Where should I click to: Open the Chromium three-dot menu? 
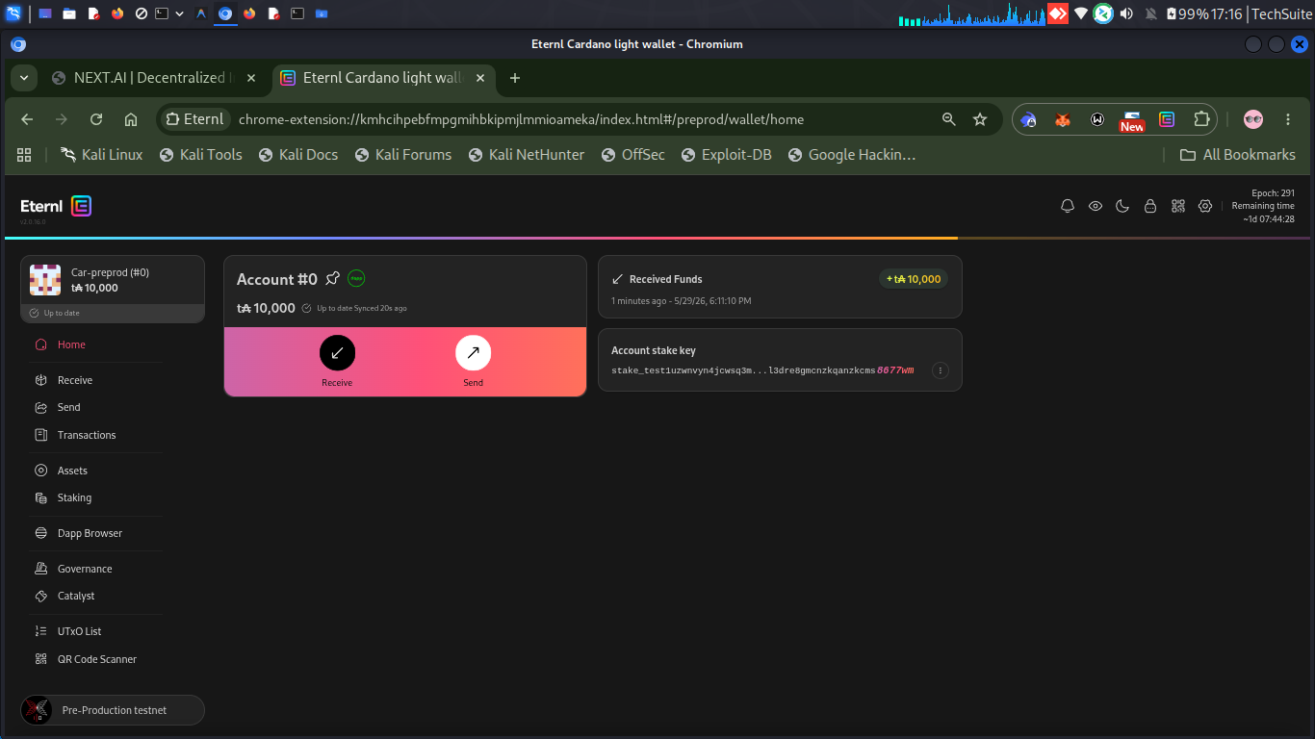(1288, 119)
